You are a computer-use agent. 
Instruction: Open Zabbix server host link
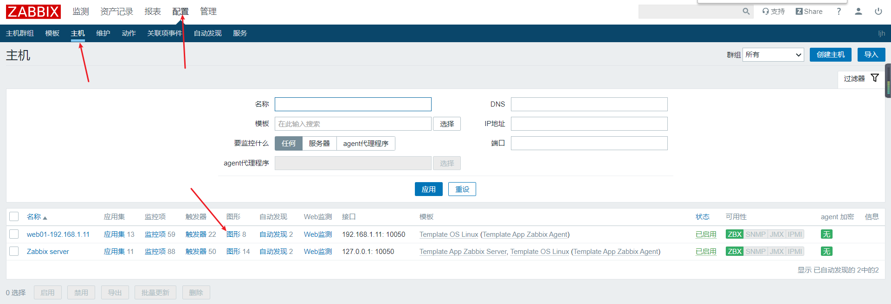tap(48, 252)
